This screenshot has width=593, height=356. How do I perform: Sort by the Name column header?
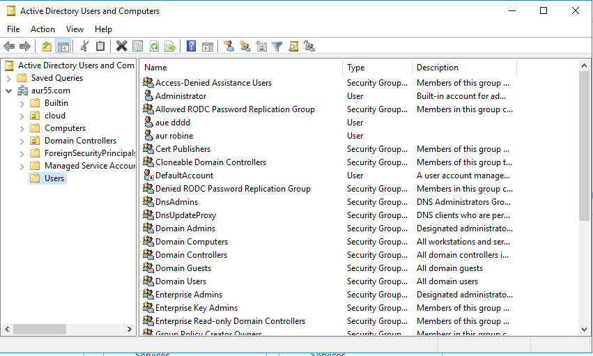[x=241, y=68]
